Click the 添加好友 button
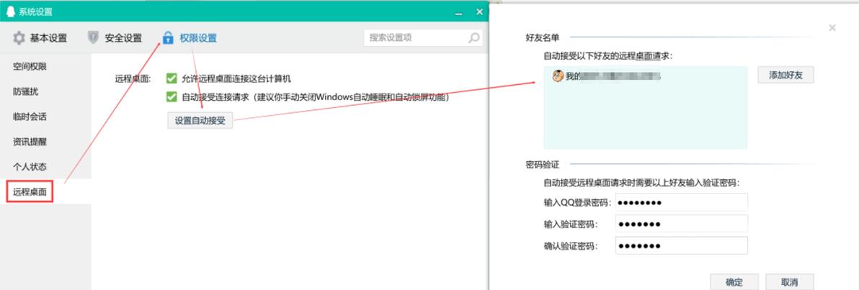859x290 pixels. [x=785, y=76]
